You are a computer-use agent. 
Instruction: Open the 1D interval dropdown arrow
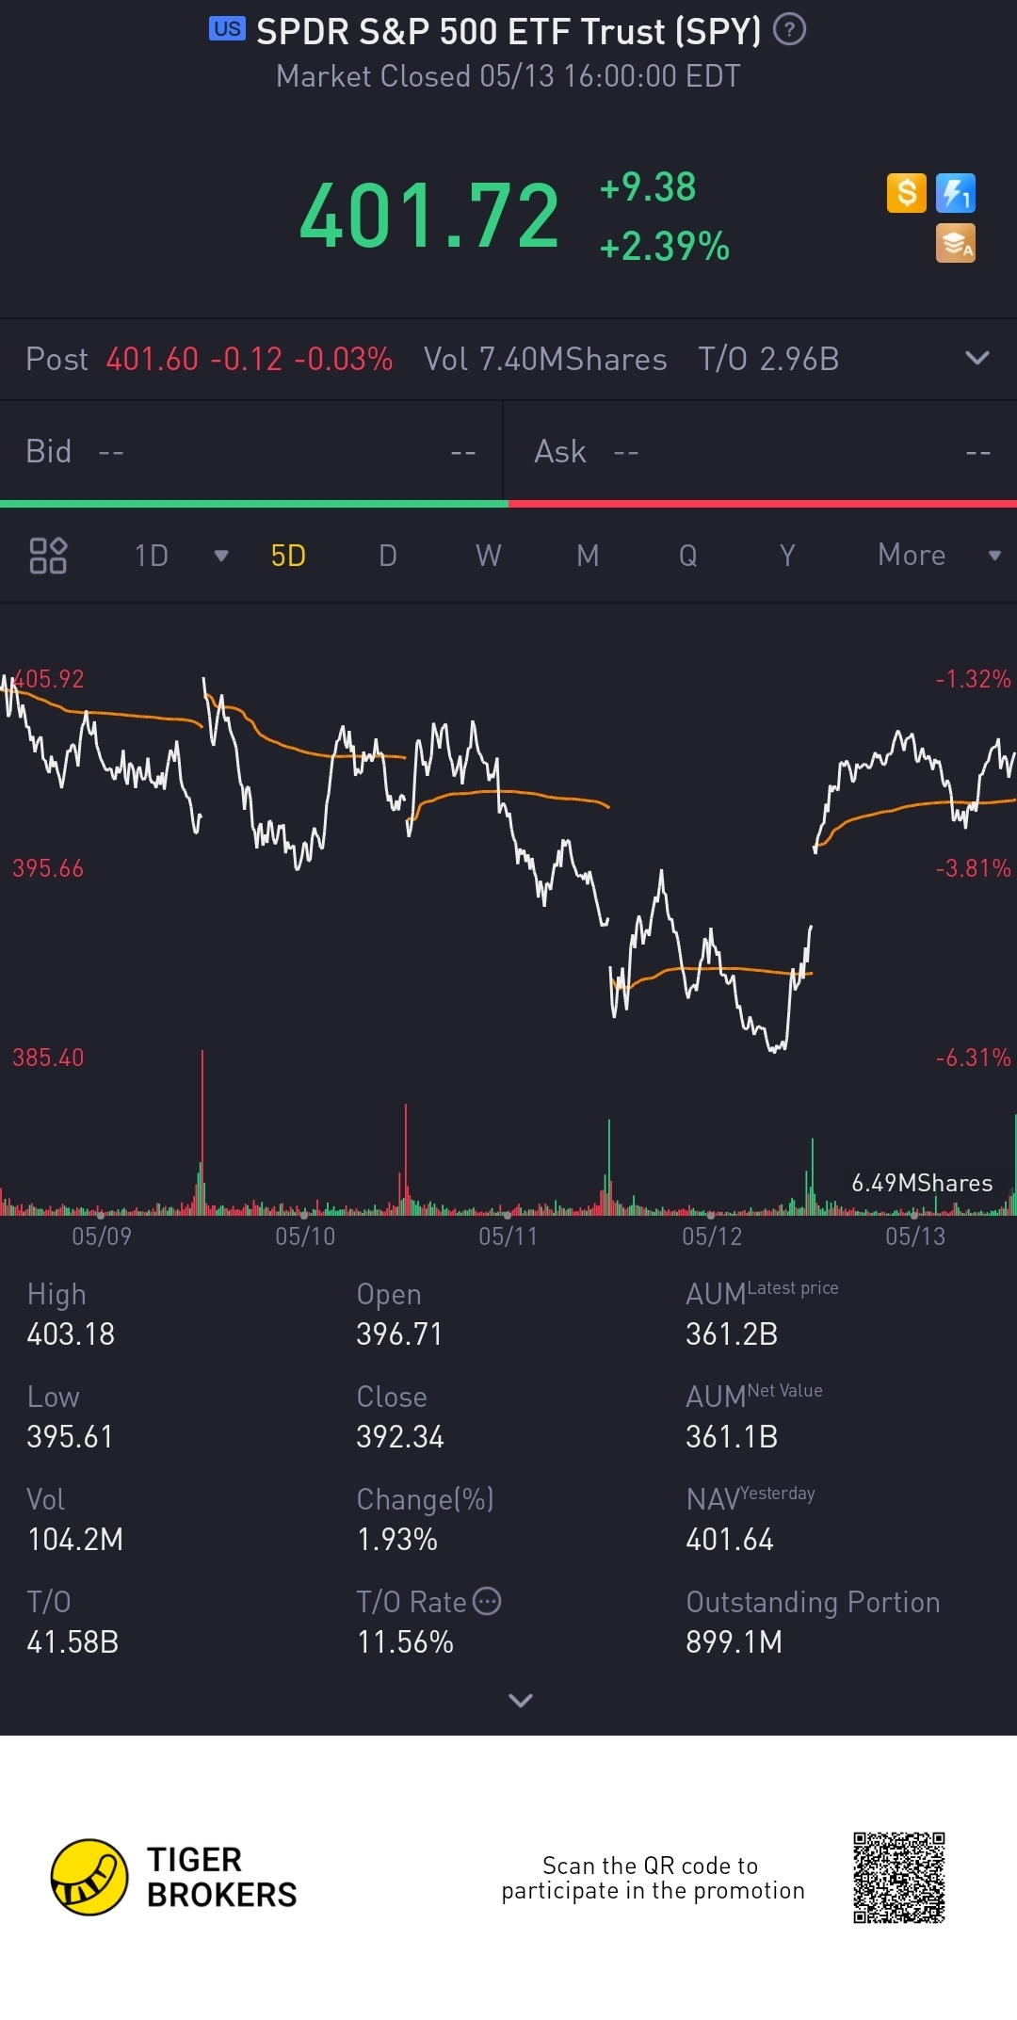221,556
